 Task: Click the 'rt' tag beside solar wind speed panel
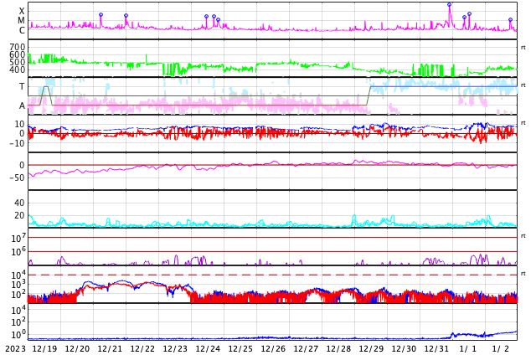(x=523, y=48)
